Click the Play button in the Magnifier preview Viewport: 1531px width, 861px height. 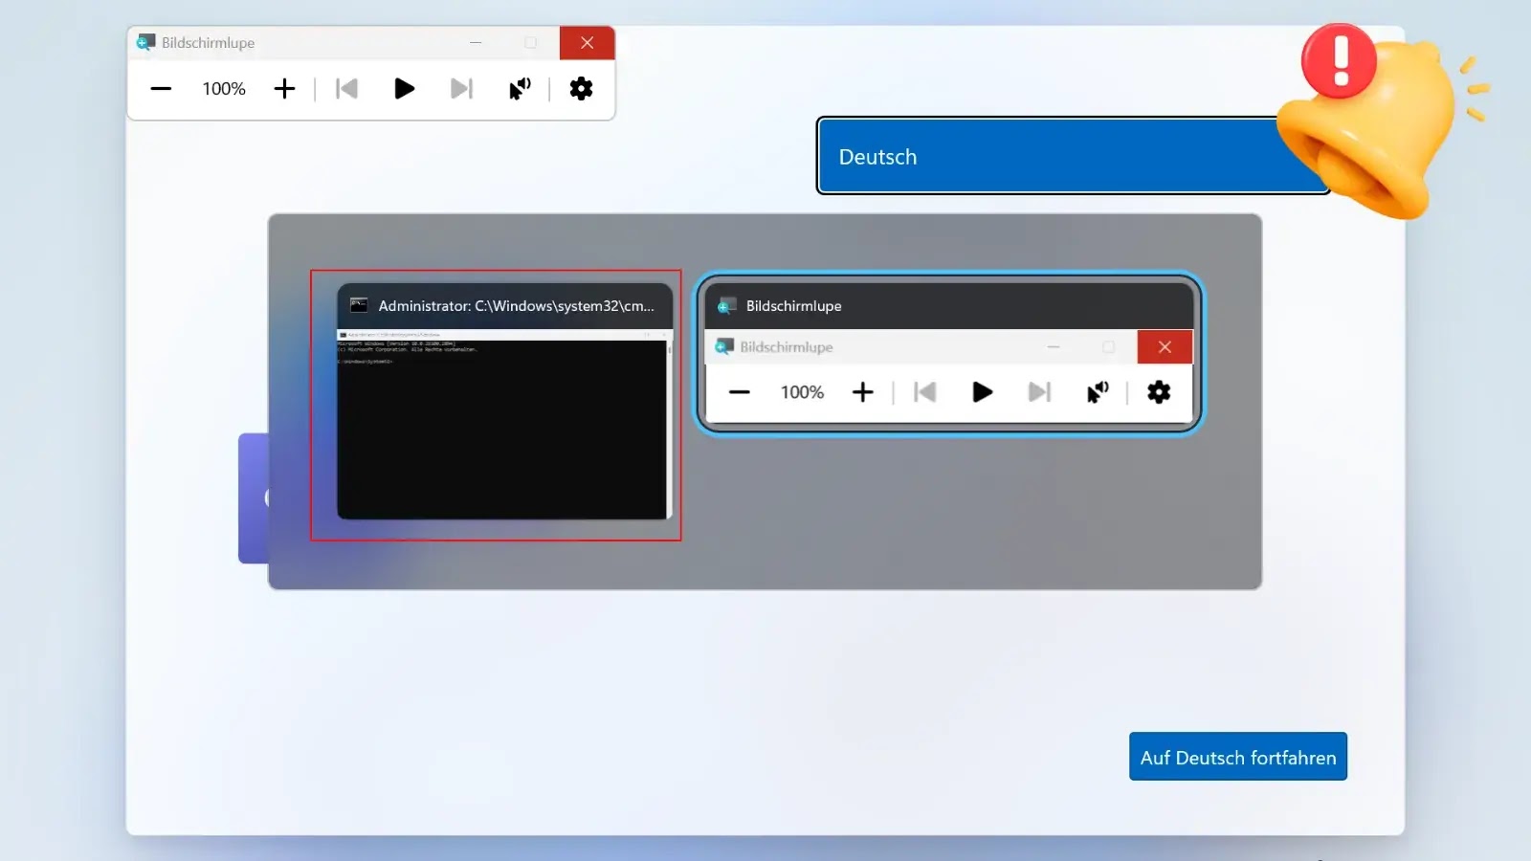pyautogui.click(x=981, y=392)
